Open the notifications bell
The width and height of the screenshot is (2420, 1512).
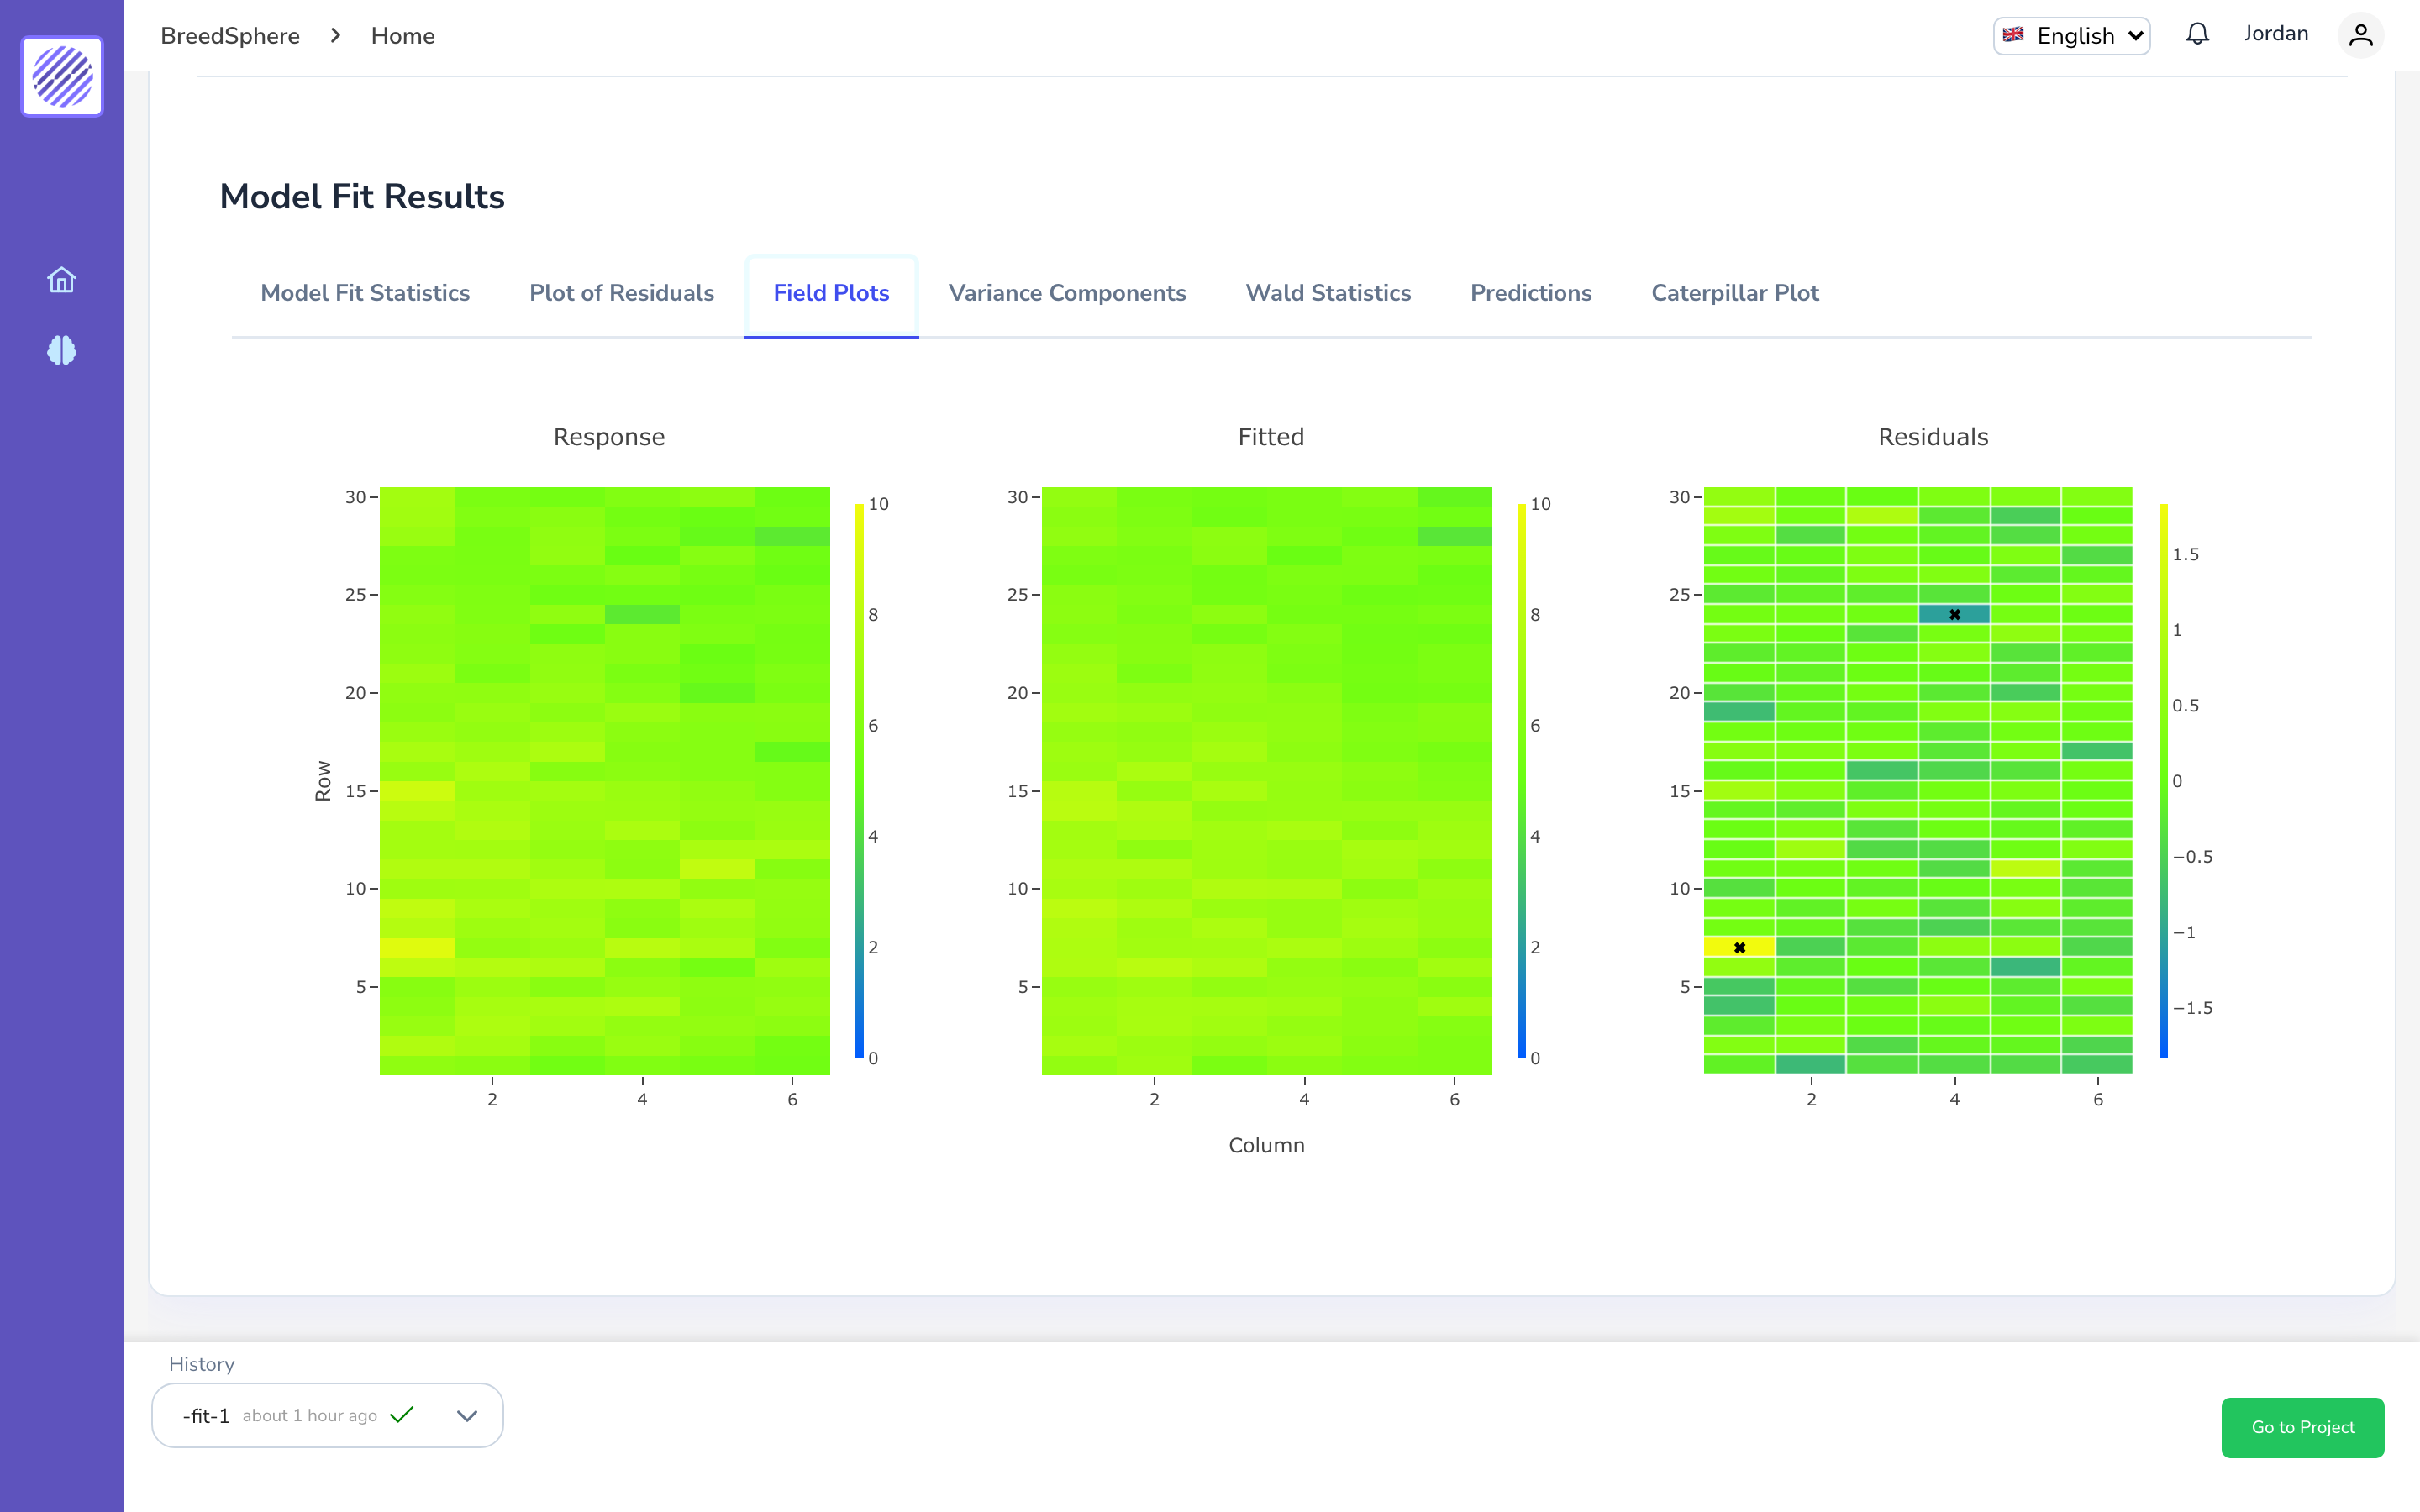(2197, 34)
